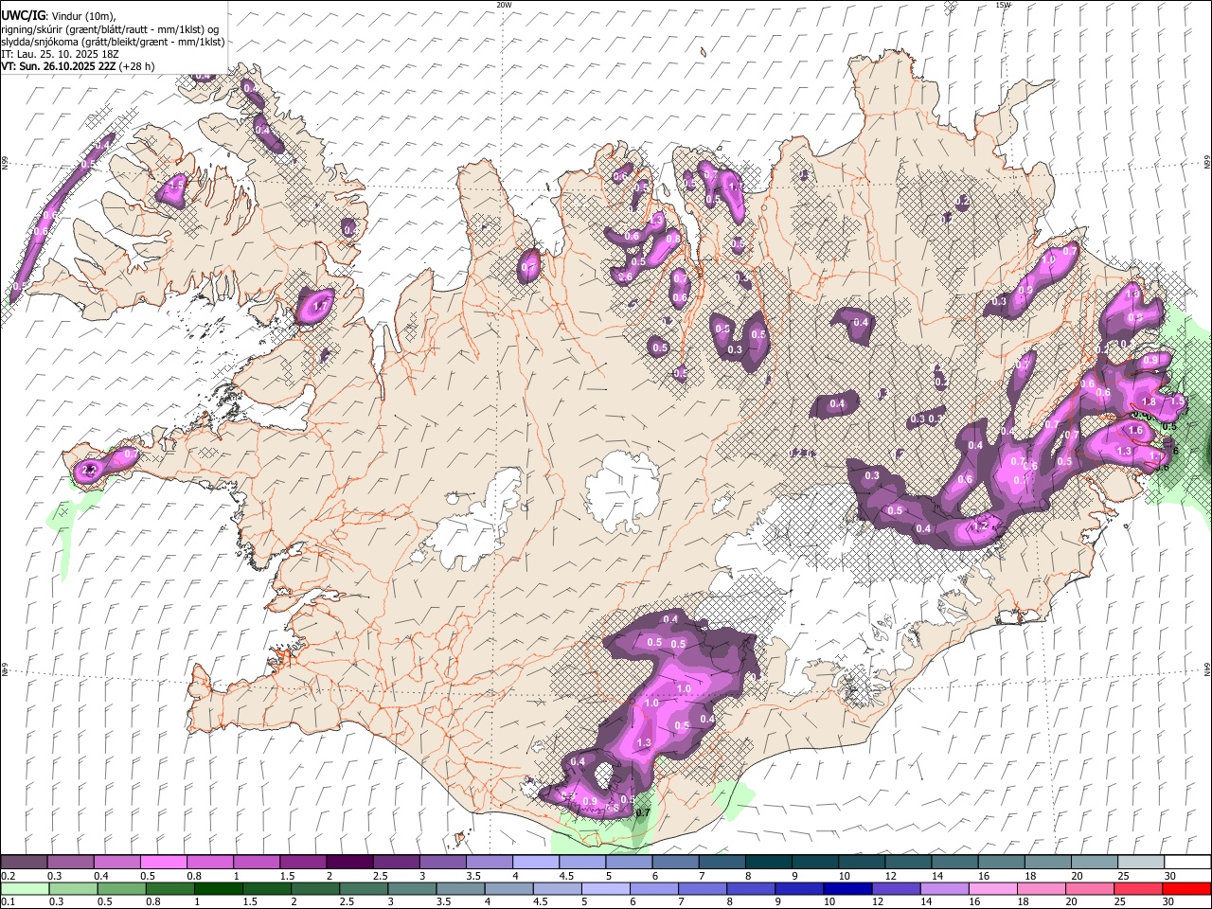The height and width of the screenshot is (909, 1212).
Task: Select the dark teal 9 swatch in top legend row
Action: [x=813, y=862]
